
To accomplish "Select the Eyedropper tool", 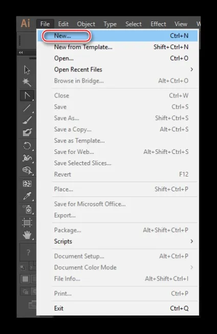I will pyautogui.click(x=27, y=196).
